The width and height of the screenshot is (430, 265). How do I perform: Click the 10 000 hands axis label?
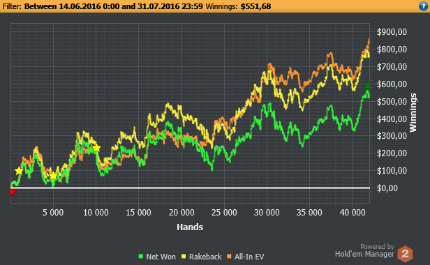(96, 213)
